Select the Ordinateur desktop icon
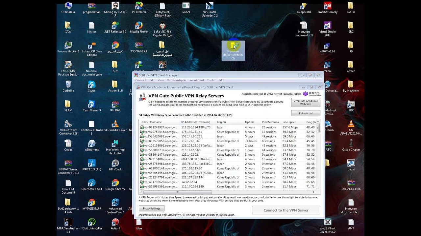 [x=68, y=8]
